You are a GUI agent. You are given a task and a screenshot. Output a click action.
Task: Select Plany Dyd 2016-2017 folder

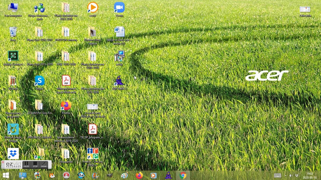pyautogui.click(x=39, y=34)
